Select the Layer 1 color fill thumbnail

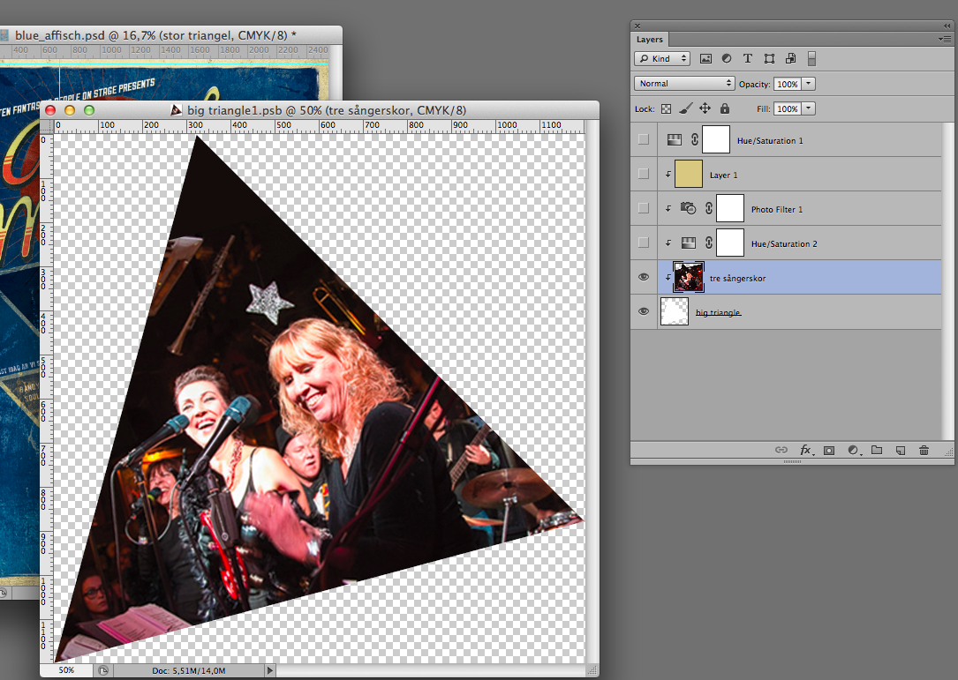[x=688, y=175]
